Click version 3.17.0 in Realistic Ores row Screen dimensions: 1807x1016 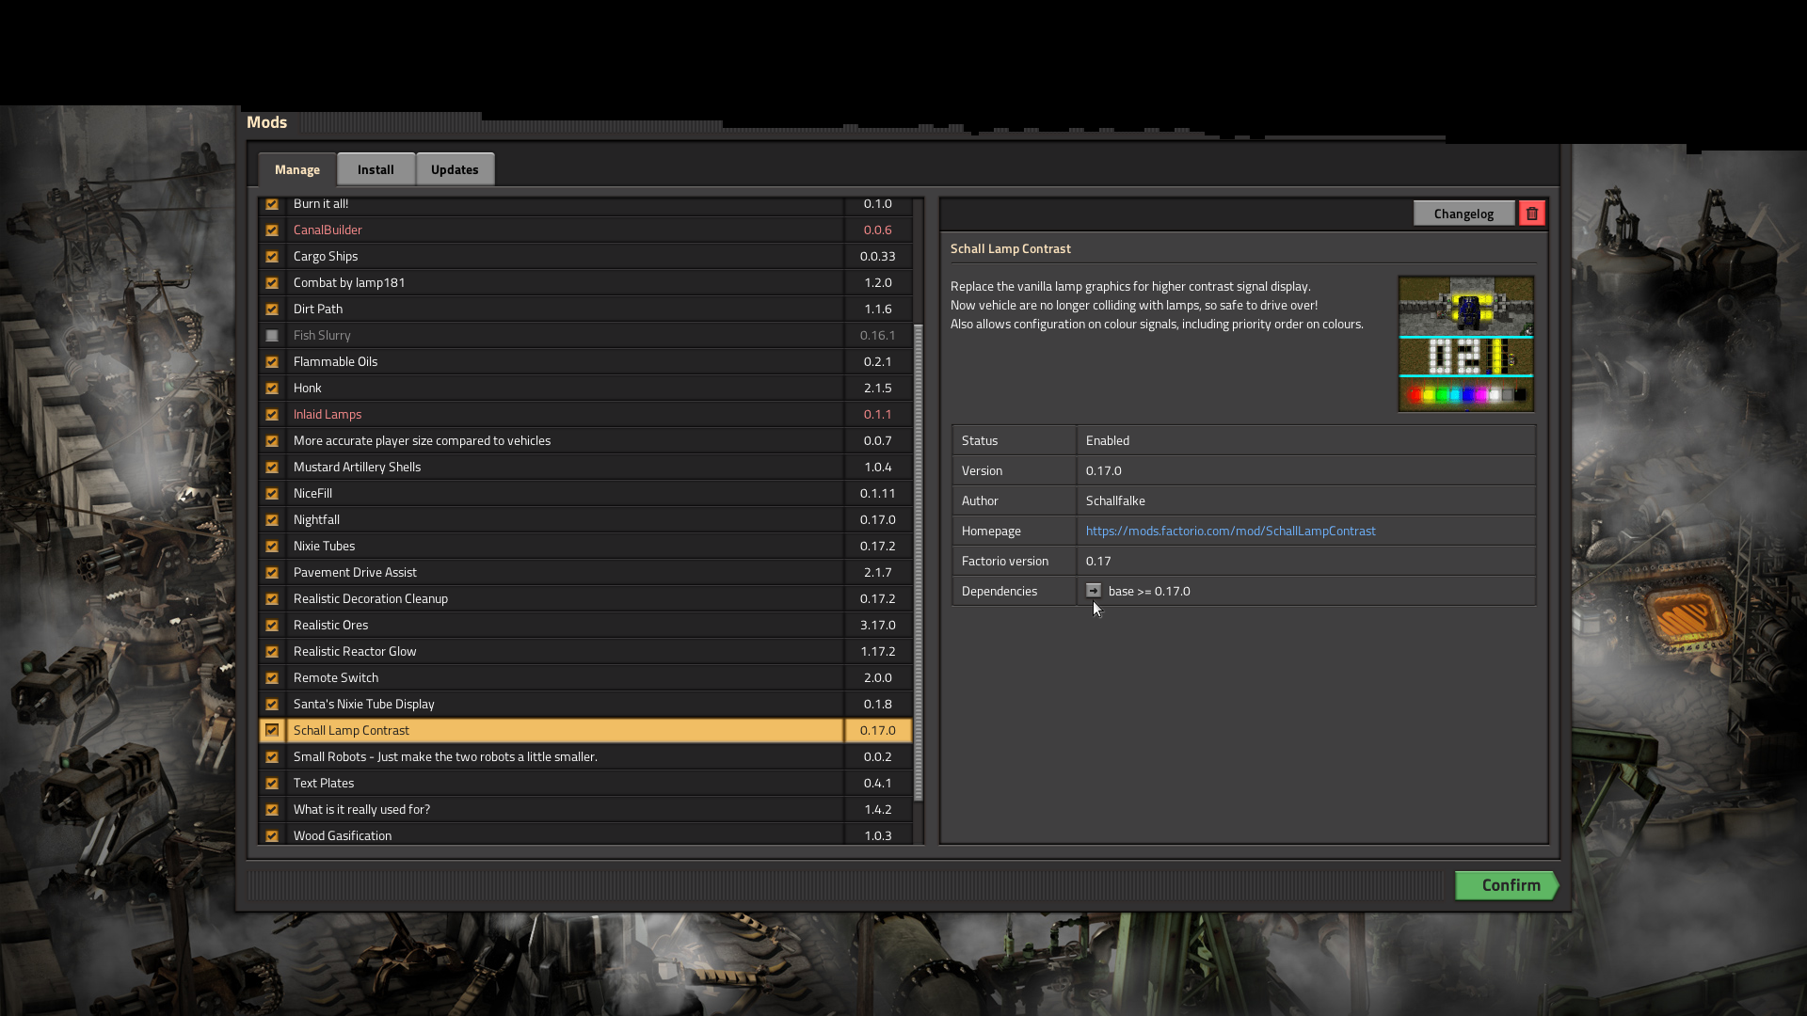coord(877,625)
